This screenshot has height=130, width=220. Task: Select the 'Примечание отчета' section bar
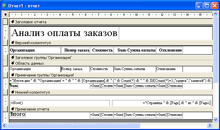pyautogui.click(x=111, y=109)
